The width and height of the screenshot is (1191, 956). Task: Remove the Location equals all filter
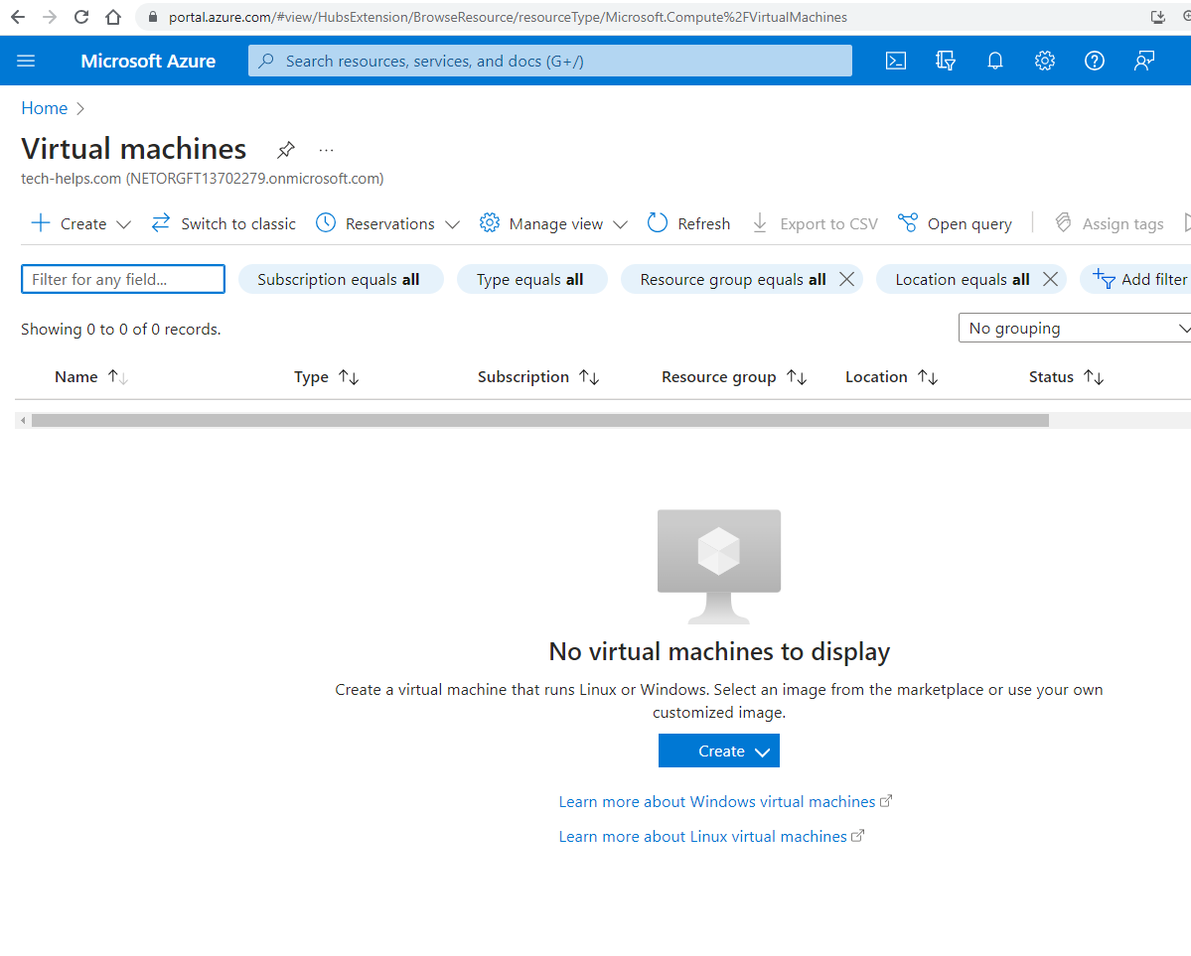(x=1051, y=279)
